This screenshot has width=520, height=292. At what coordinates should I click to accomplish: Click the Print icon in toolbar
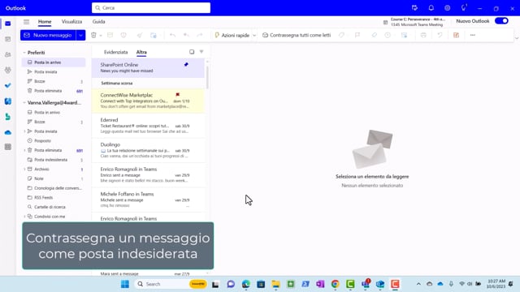(x=423, y=35)
